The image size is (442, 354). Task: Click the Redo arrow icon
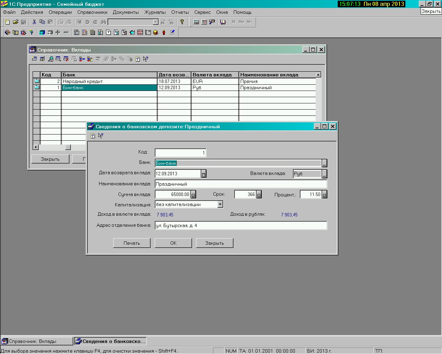(95, 22)
